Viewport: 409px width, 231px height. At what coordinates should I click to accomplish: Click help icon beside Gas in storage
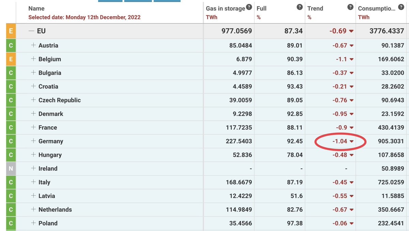[249, 7]
